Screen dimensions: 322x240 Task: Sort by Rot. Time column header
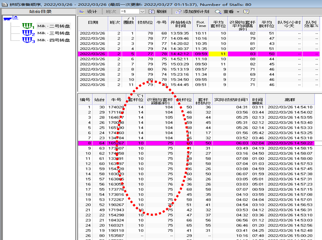point(201,24)
